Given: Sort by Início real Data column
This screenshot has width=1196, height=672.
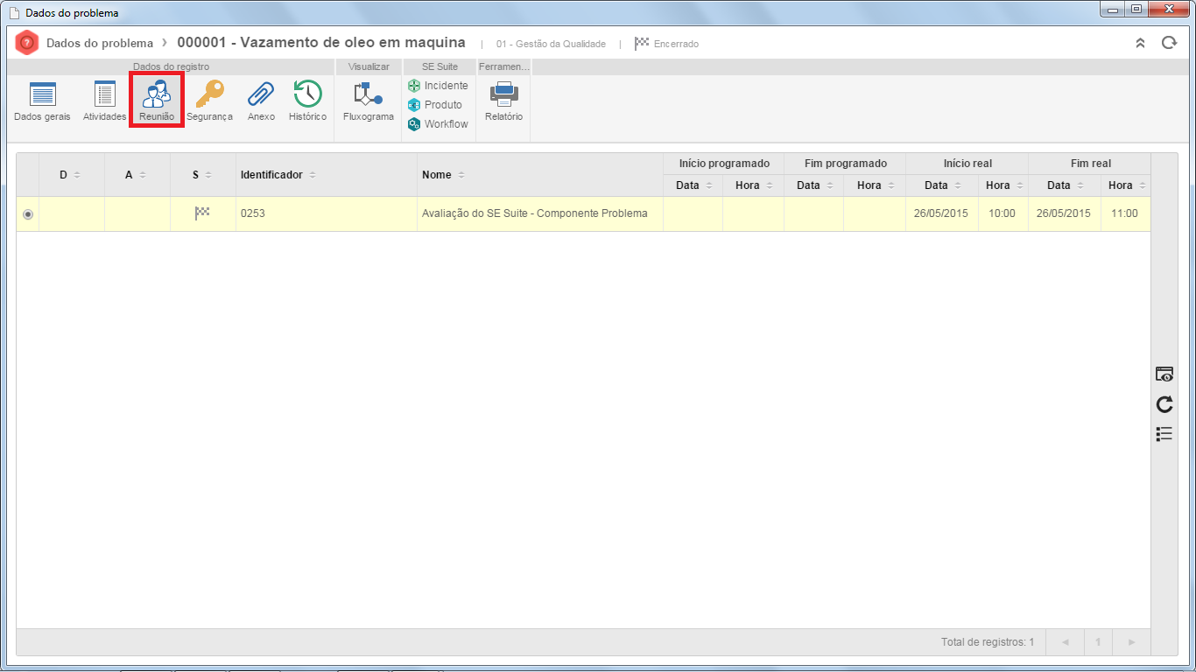Looking at the screenshot, I should point(942,185).
